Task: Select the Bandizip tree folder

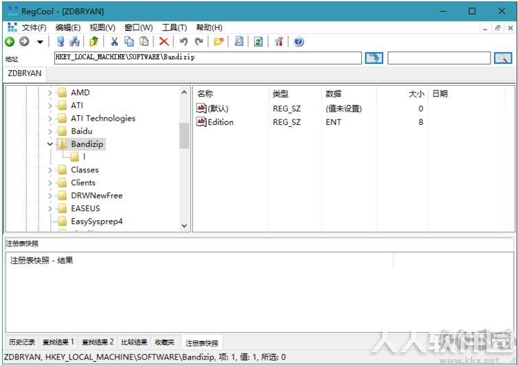Action: point(81,144)
